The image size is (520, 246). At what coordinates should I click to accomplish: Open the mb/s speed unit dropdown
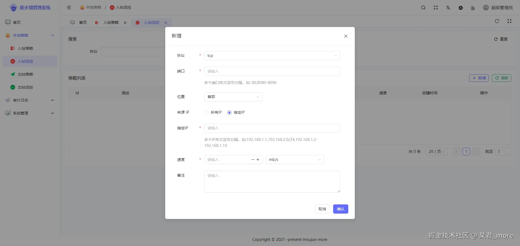295,160
